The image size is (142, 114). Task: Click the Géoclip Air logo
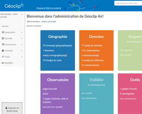[14, 6]
